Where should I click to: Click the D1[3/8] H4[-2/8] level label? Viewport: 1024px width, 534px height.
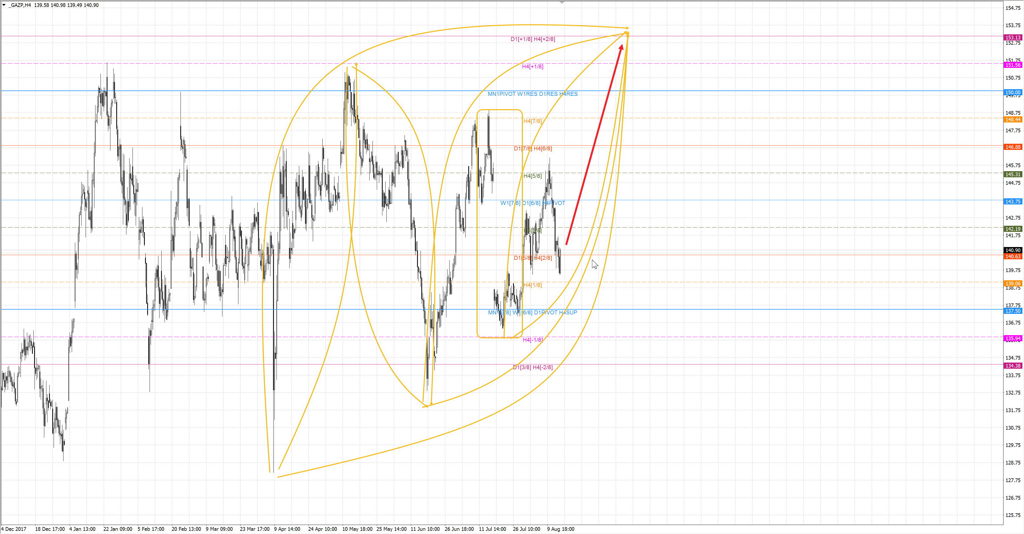coord(533,367)
